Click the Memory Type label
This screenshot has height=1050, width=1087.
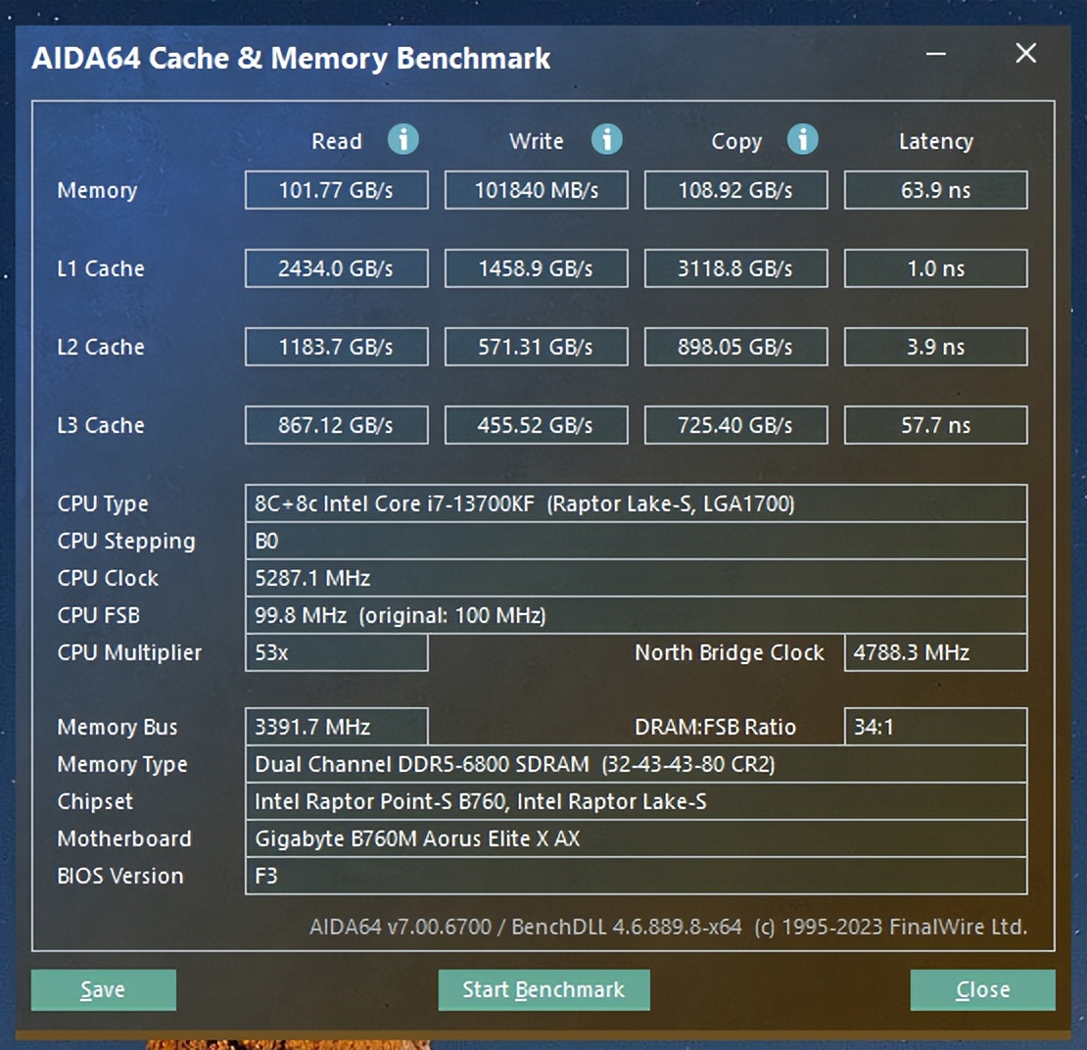point(122,765)
